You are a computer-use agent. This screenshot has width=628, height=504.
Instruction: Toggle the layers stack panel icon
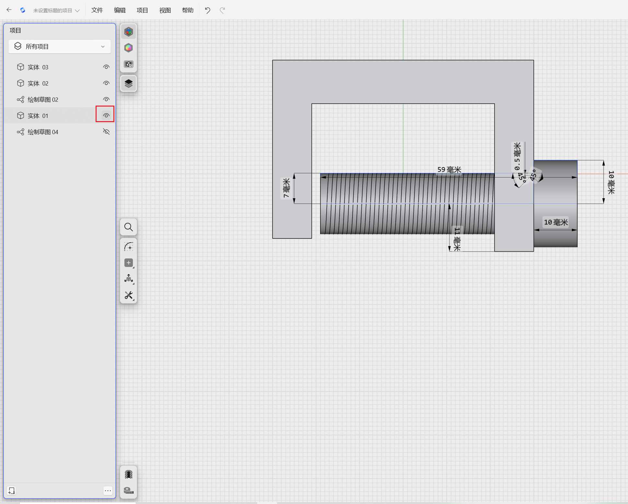tap(129, 84)
